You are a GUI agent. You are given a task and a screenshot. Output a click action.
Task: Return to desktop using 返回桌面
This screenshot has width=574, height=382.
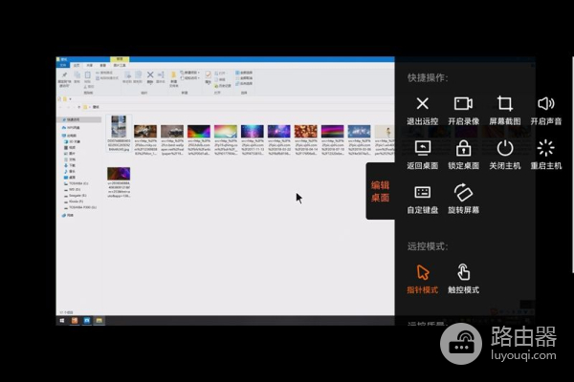422,148
